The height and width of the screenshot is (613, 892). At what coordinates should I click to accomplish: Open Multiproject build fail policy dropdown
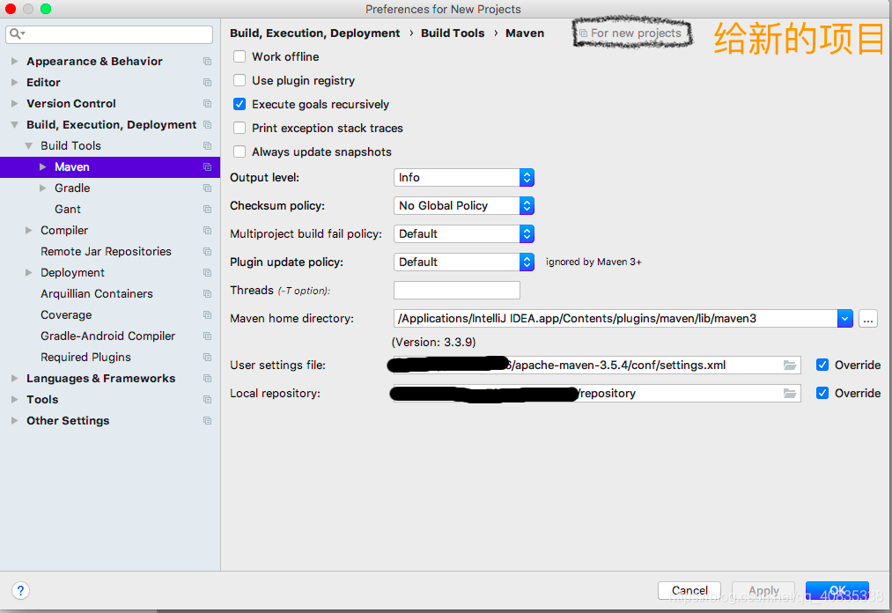click(464, 234)
